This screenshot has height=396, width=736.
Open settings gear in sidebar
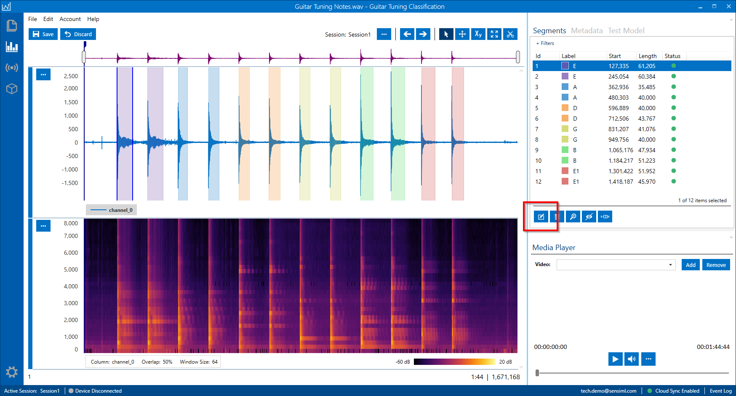(12, 372)
